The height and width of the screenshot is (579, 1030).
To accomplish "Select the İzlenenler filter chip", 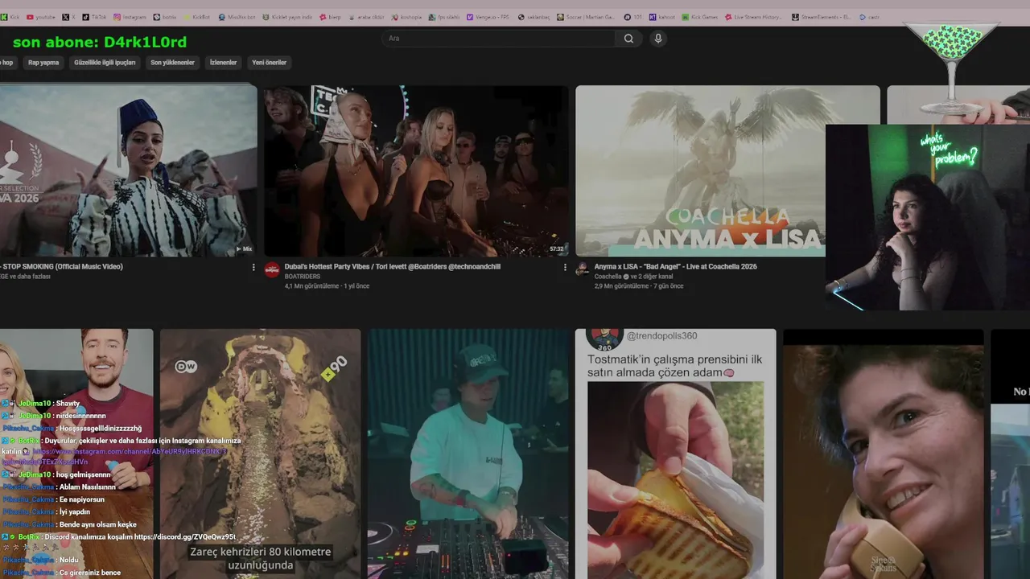I will coord(223,62).
